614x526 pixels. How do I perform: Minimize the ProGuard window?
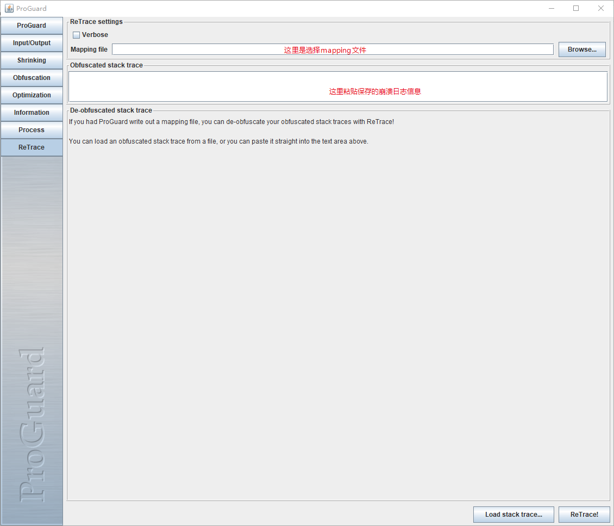tap(552, 8)
